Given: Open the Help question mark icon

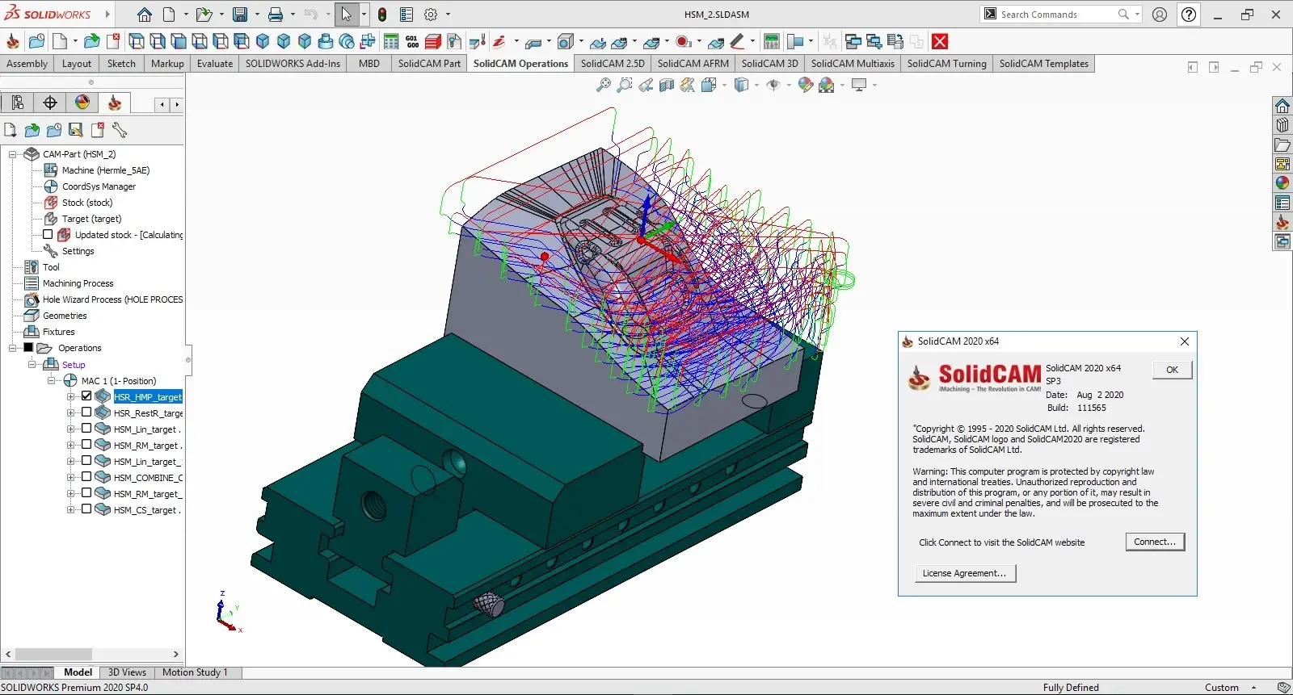Looking at the screenshot, I should point(1189,15).
